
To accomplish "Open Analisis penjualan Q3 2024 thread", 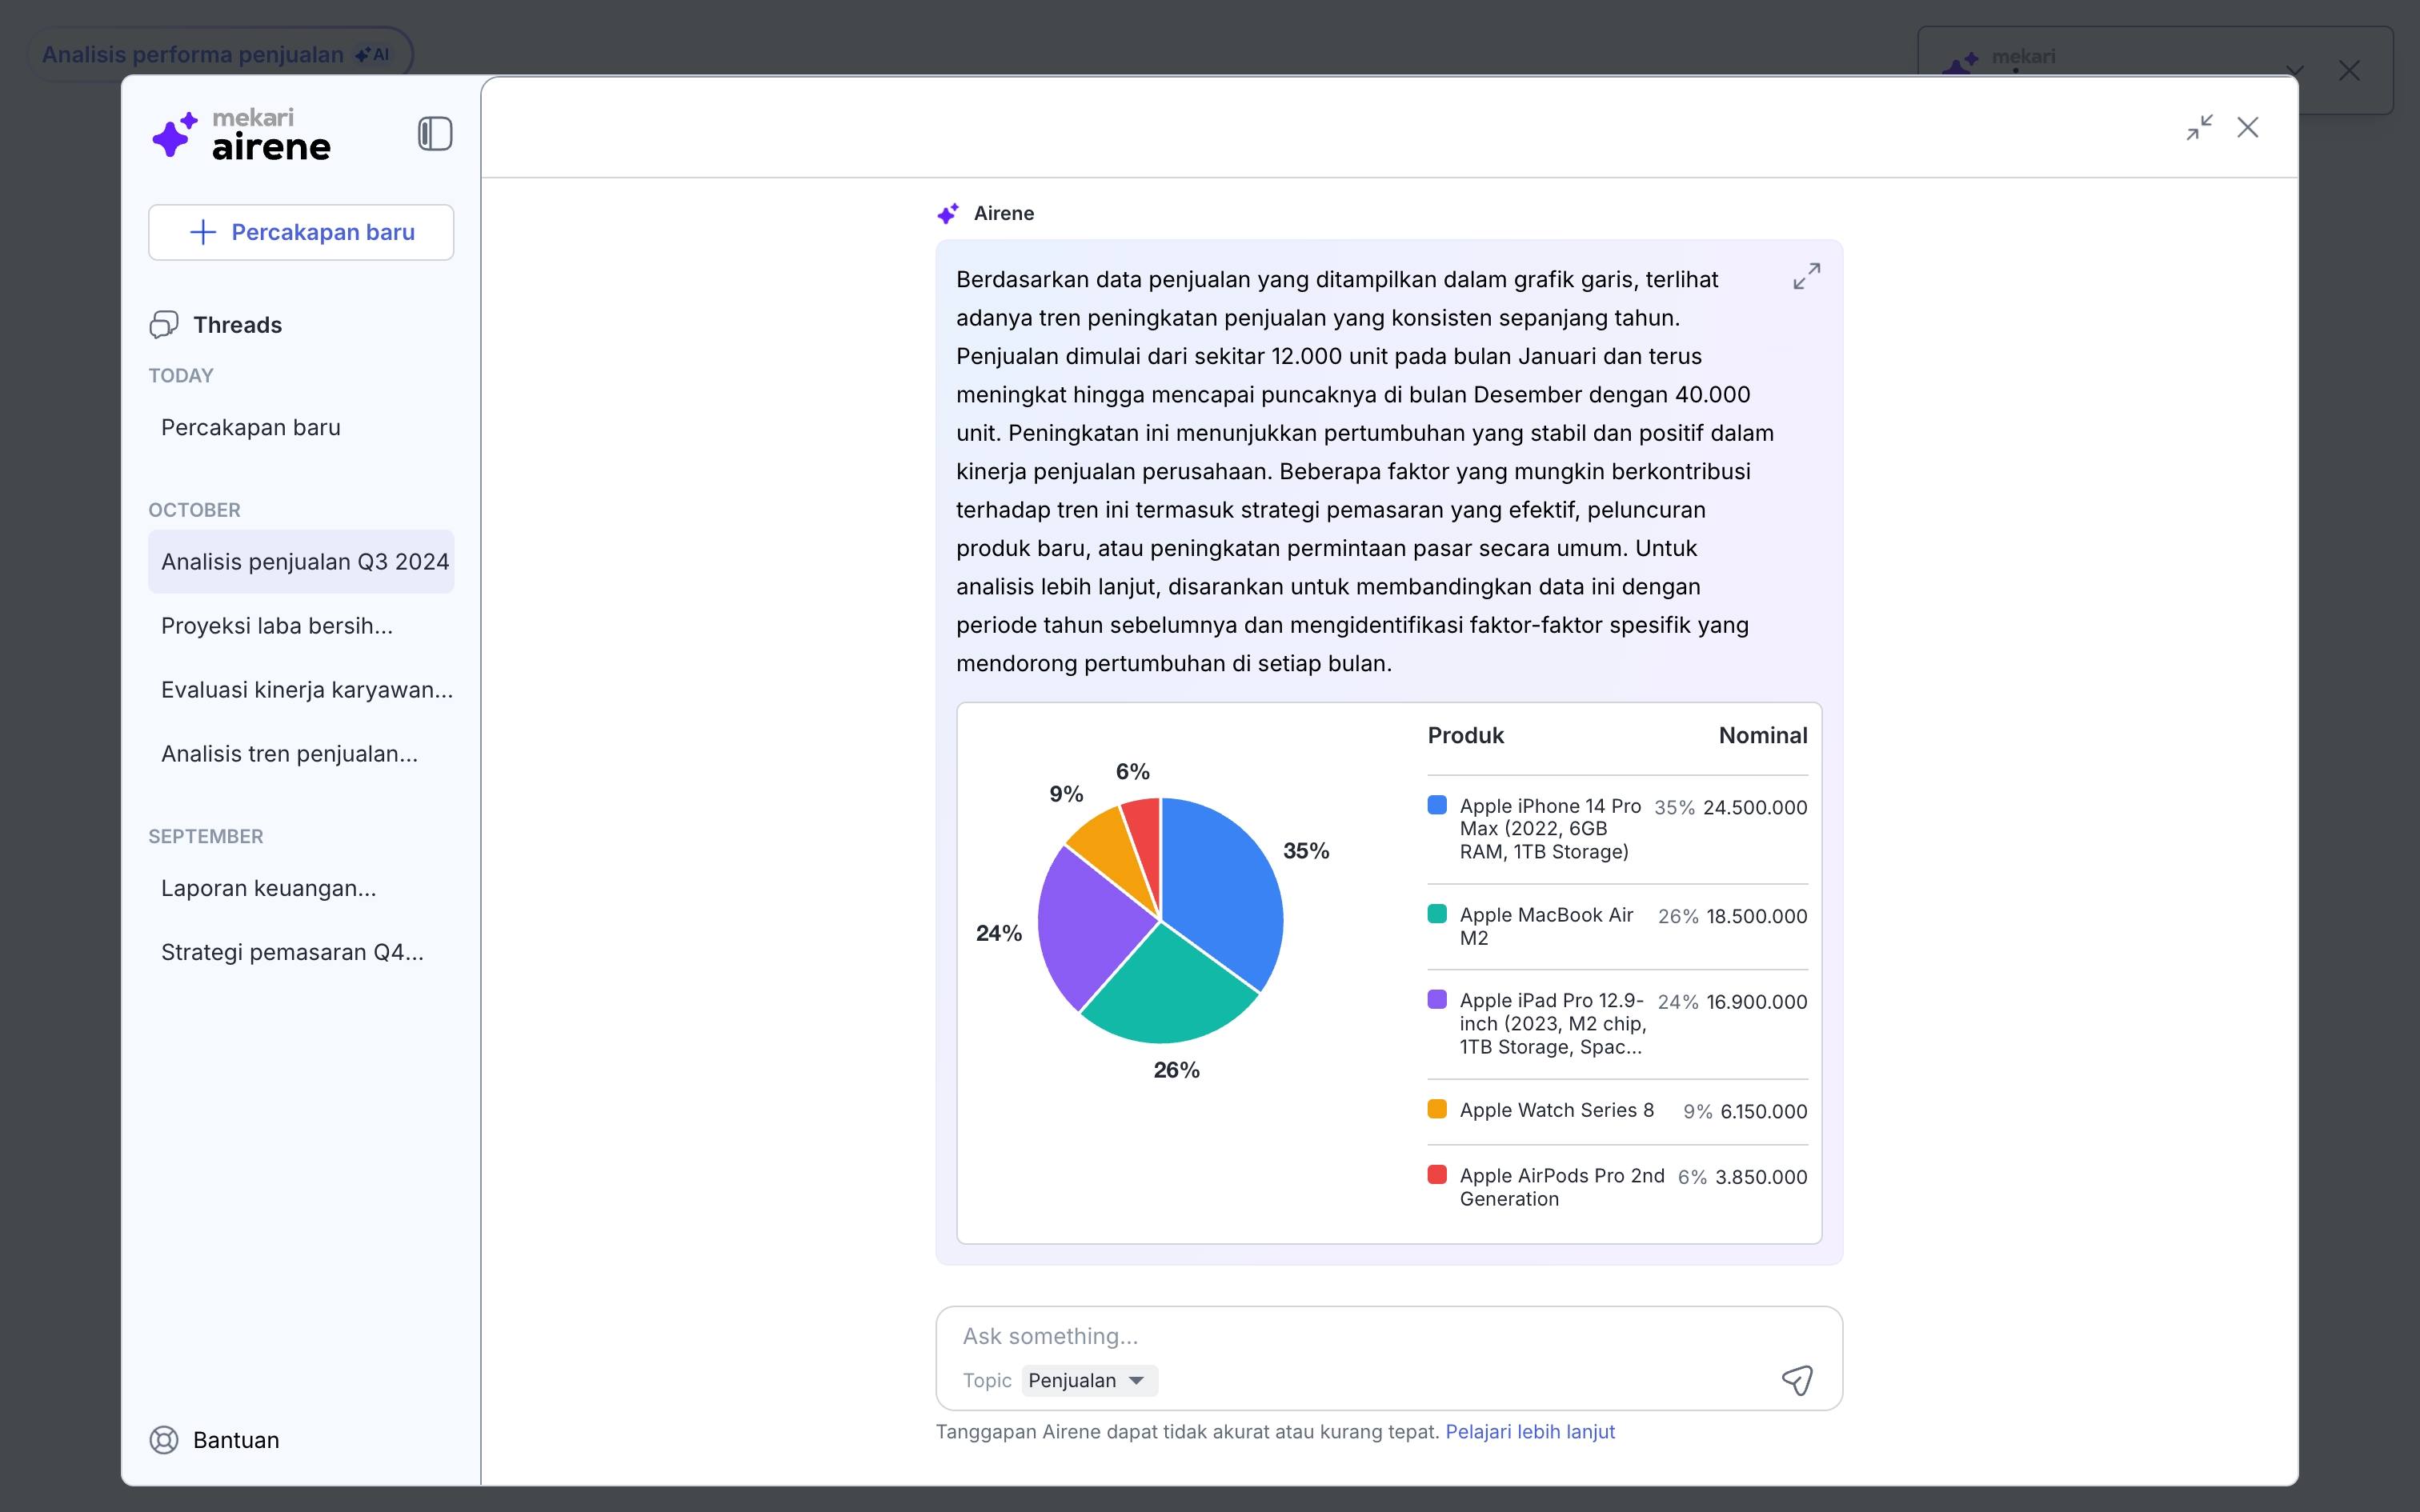I will click(301, 561).
